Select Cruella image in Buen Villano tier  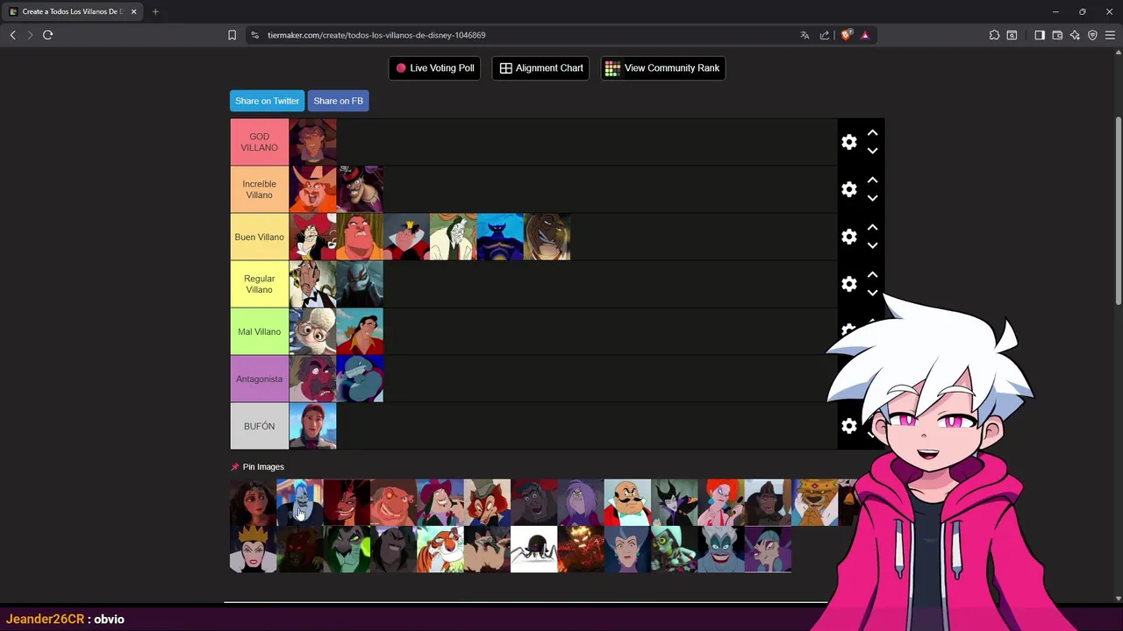pyautogui.click(x=453, y=237)
